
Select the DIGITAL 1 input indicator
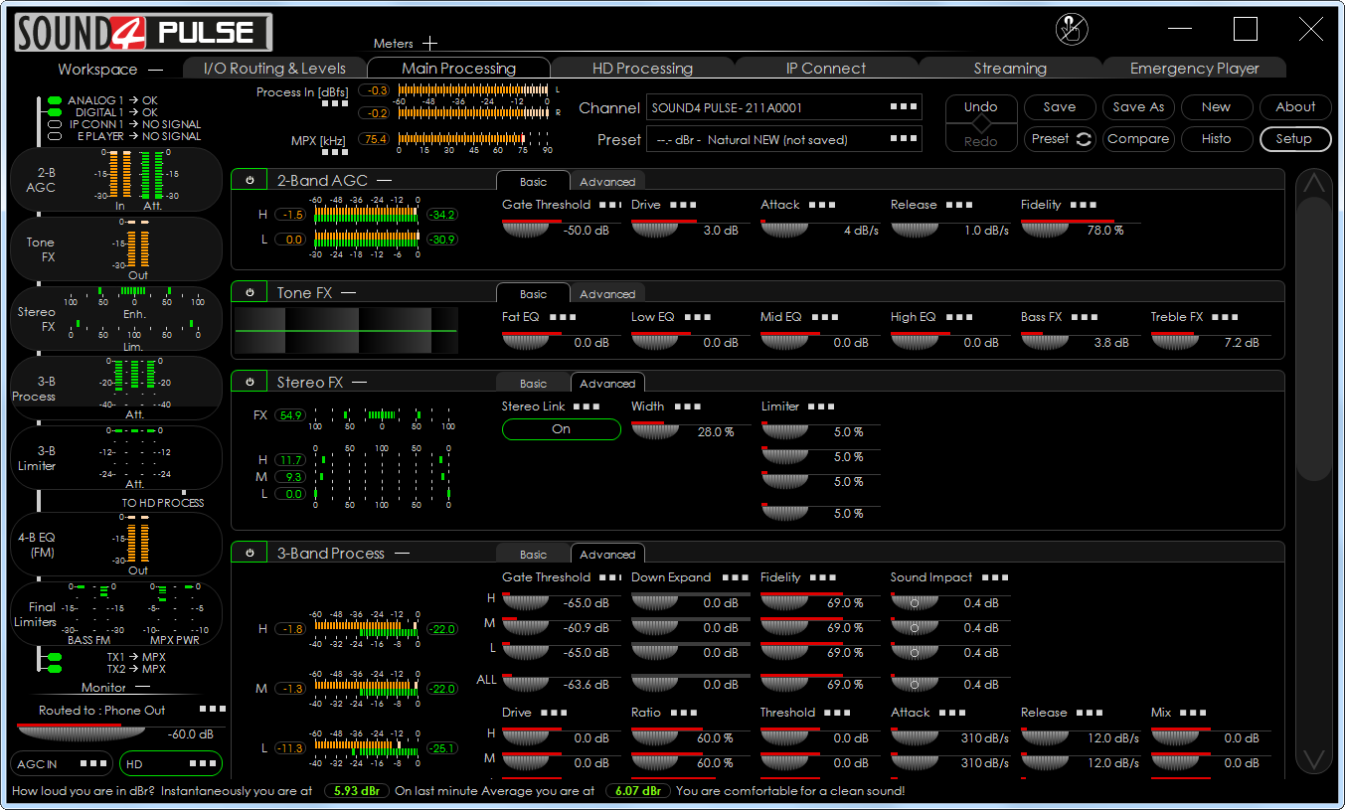55,112
